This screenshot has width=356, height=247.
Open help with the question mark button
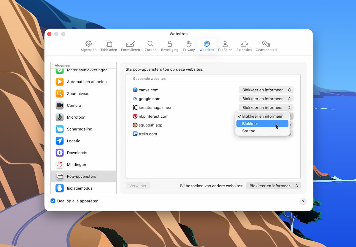(303, 201)
